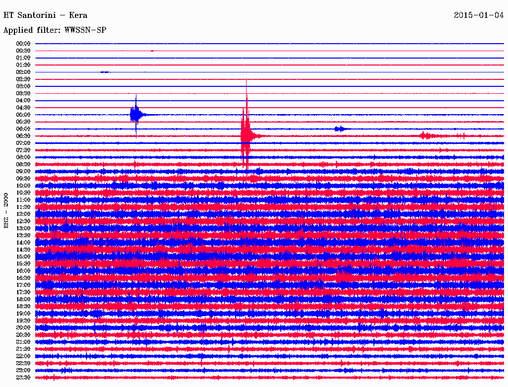Image resolution: width=508 pixels, height=387 pixels.
Task: Click the 21:00 time label
Action: coord(23,342)
